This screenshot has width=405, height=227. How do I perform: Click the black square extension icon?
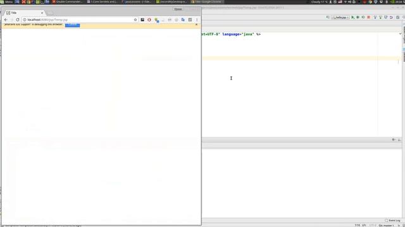point(142,20)
